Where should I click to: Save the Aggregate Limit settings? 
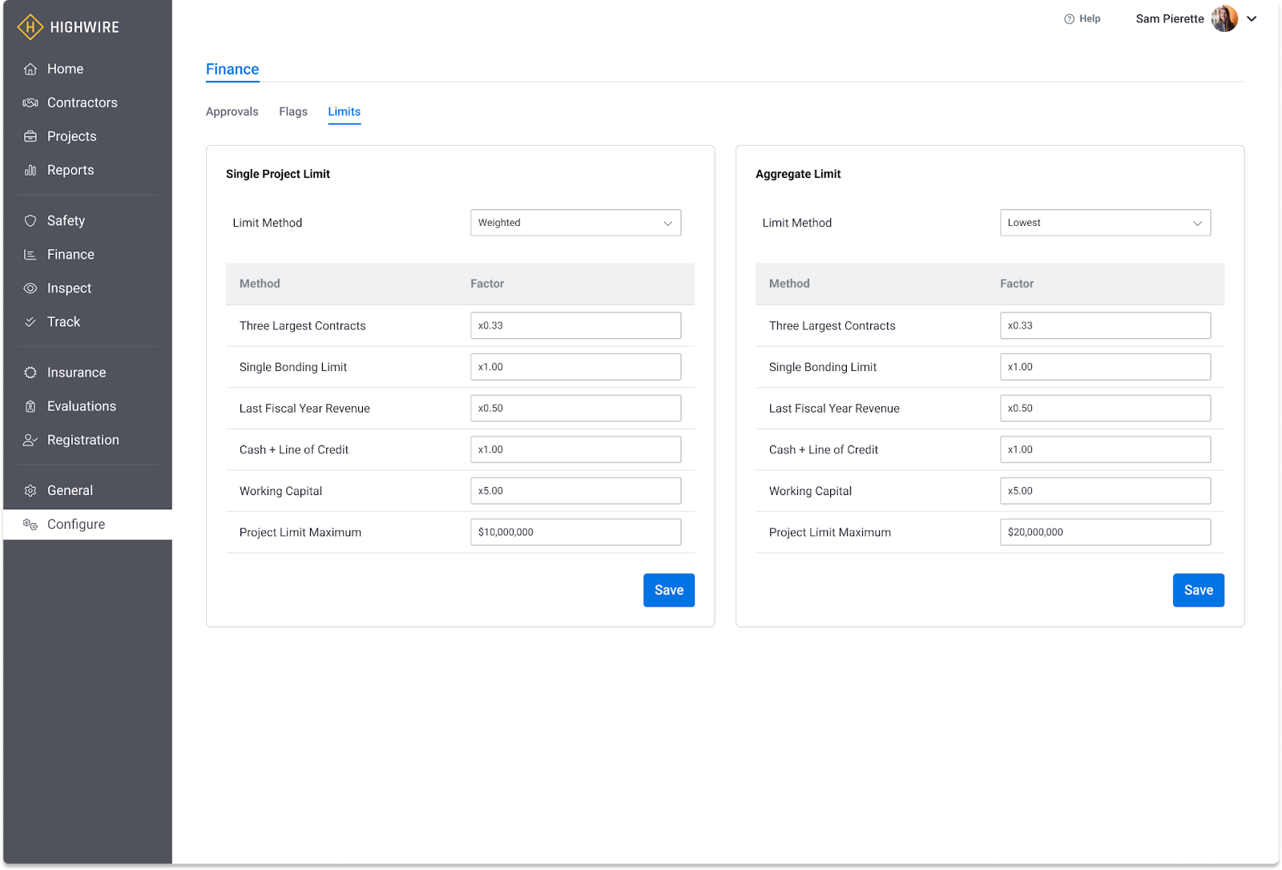pyautogui.click(x=1198, y=590)
